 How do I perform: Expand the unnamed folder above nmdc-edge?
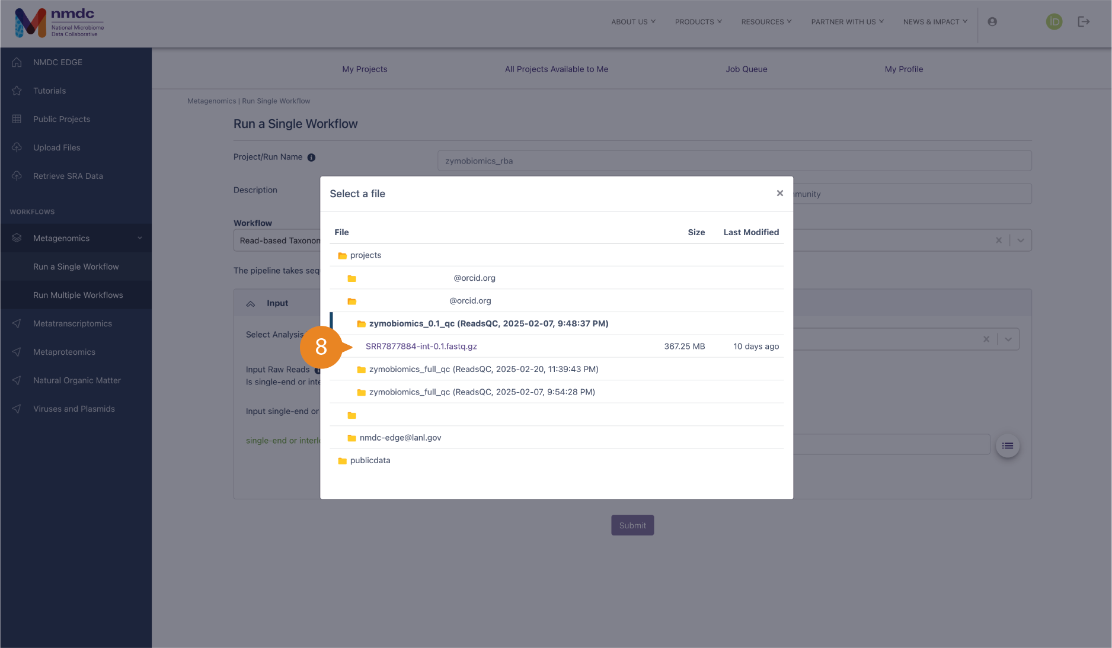[352, 415]
